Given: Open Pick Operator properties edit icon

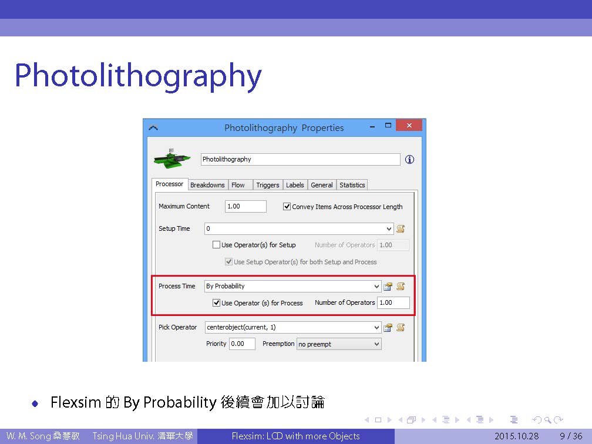Looking at the screenshot, I should pyautogui.click(x=388, y=328).
